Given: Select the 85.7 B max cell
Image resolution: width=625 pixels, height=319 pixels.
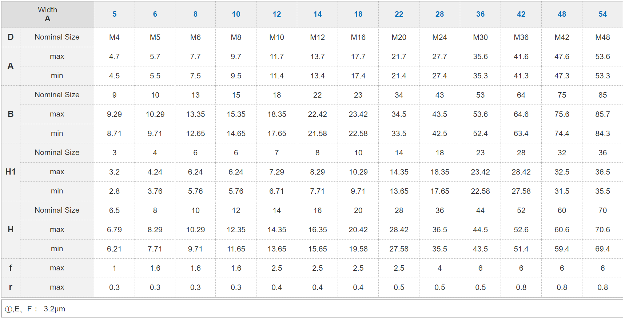Looking at the screenshot, I should click(603, 114).
